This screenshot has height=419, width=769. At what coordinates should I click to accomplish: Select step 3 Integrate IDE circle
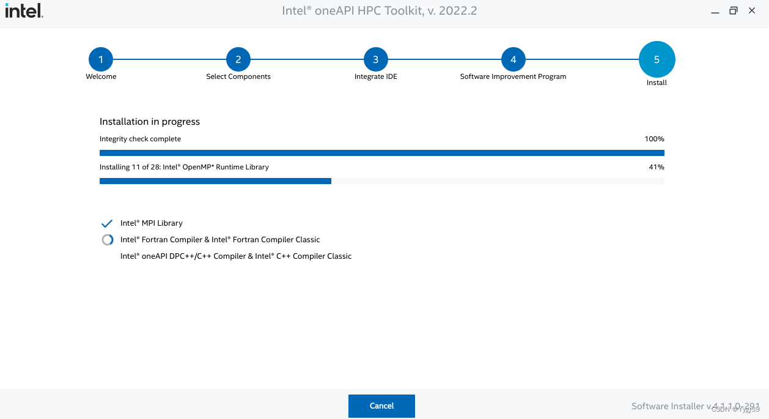coord(376,59)
